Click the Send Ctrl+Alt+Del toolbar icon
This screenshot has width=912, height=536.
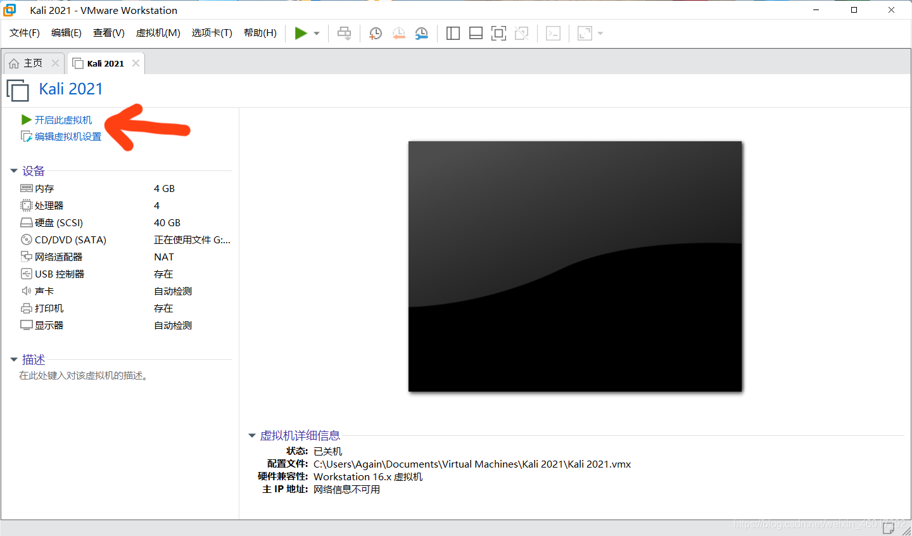coord(344,34)
